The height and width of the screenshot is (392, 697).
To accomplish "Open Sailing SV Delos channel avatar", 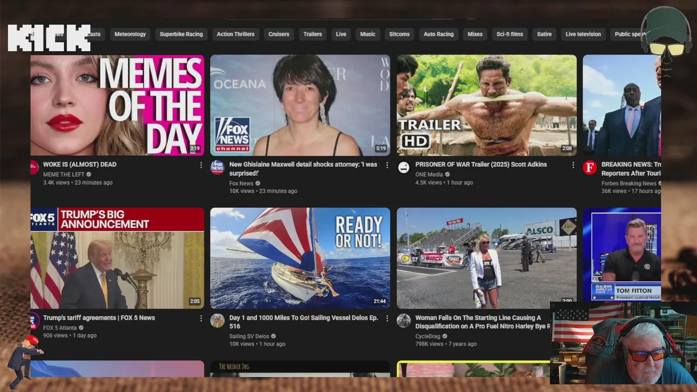I will click(x=217, y=321).
